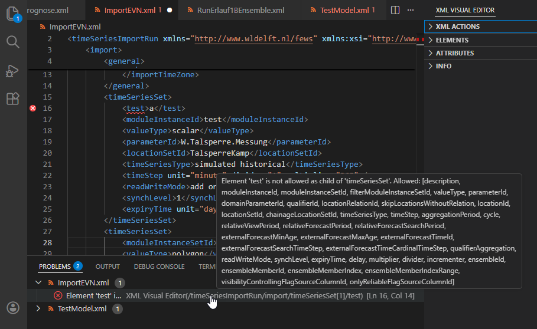Click the TestModel.xml problems count badge
Screen dimensions: 537x329
118,309
